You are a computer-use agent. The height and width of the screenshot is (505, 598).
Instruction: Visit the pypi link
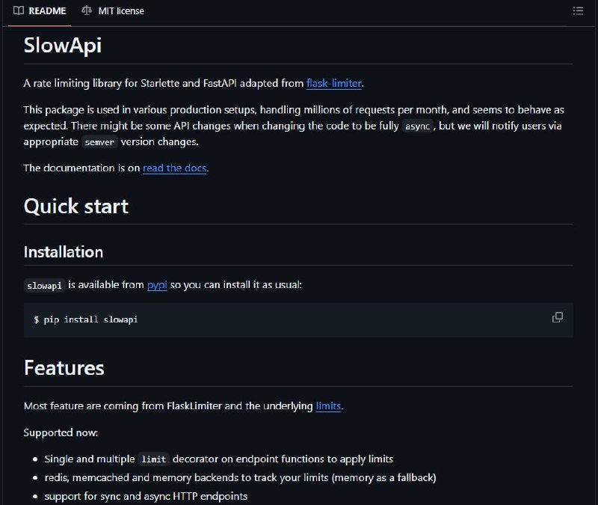(157, 285)
